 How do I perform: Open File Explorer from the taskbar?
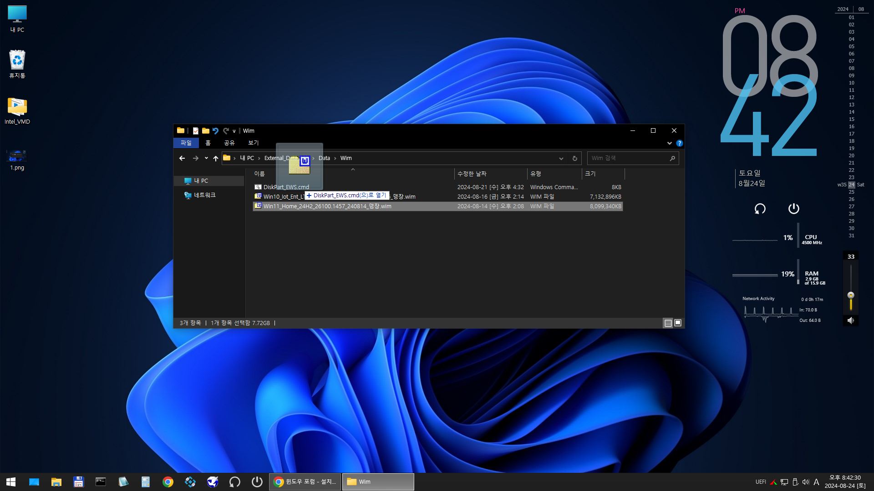pos(56,482)
